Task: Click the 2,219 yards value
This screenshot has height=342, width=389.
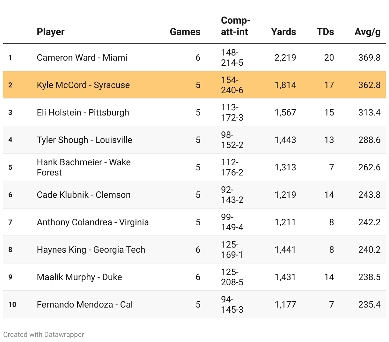Action: tap(285, 58)
